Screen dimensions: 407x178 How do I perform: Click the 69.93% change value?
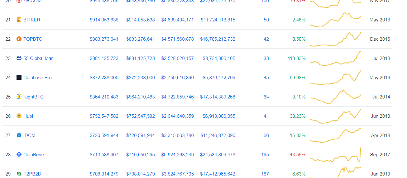(x=298, y=78)
